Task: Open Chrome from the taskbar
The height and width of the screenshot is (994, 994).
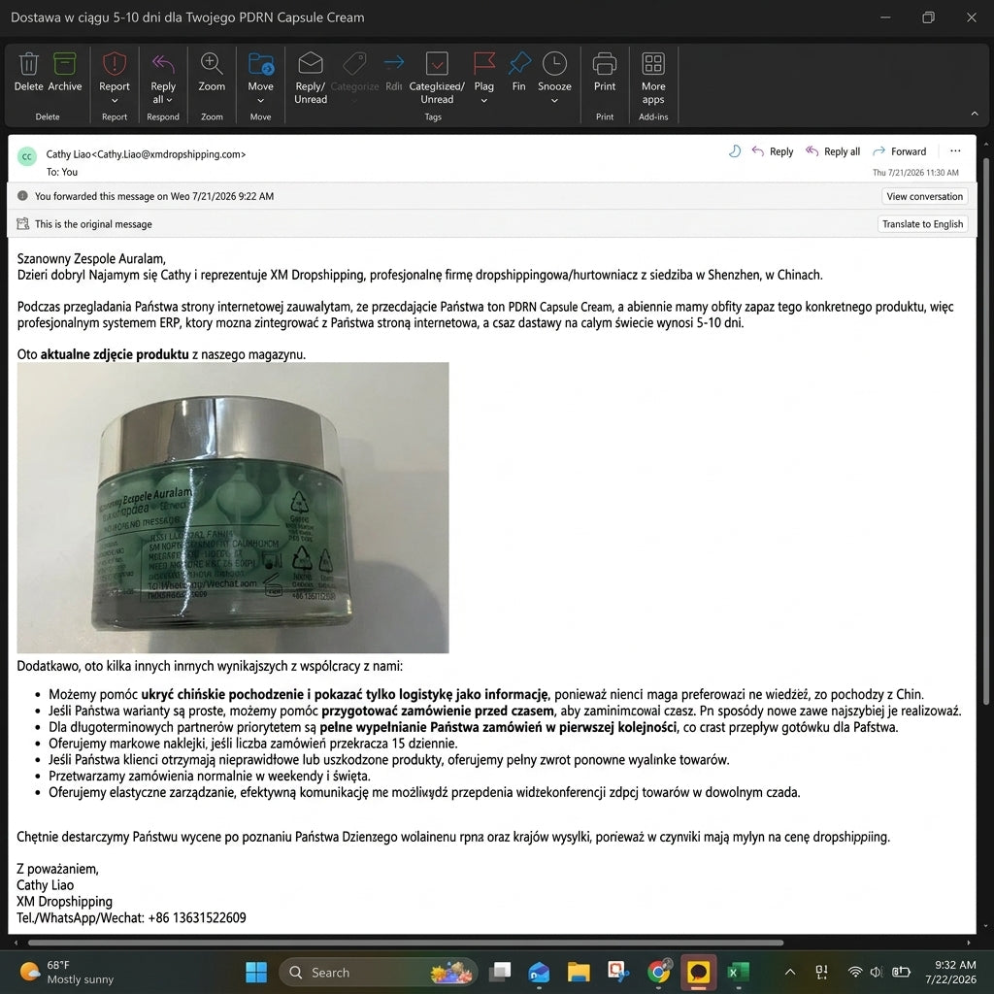Action: [658, 972]
